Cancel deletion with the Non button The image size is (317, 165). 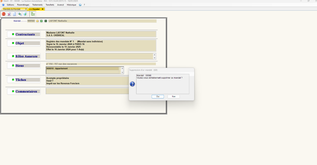174,96
